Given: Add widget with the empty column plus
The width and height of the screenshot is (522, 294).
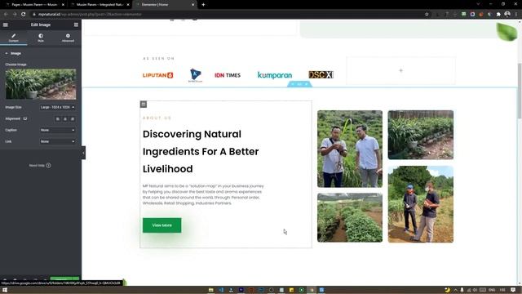Looking at the screenshot, I should [400, 71].
